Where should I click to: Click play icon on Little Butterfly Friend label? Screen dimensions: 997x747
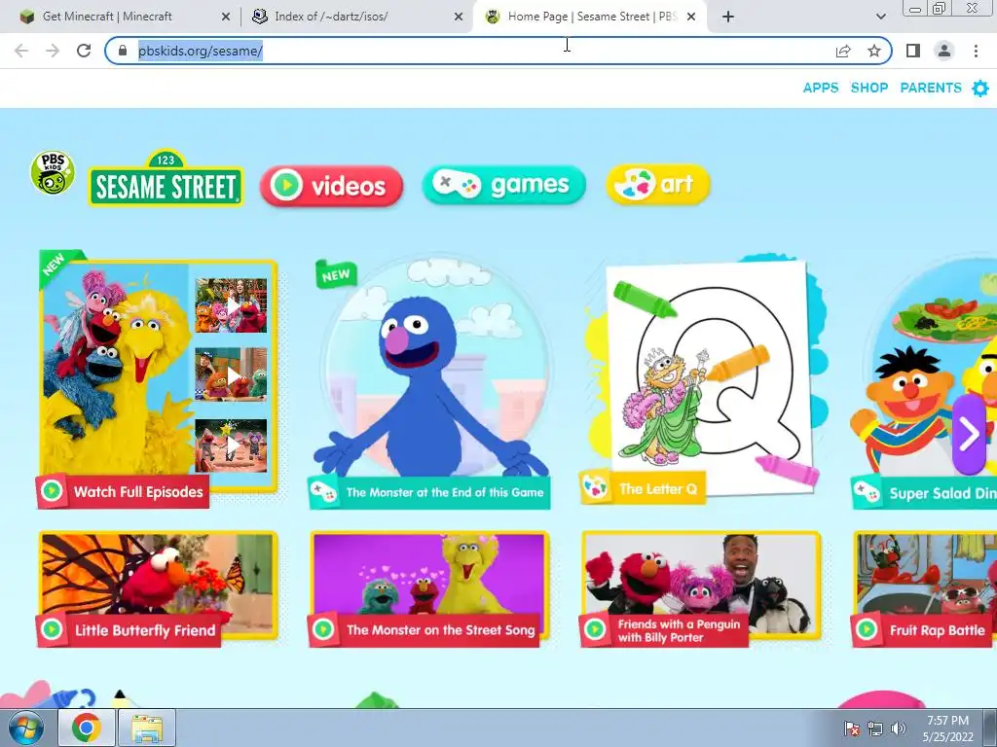(52, 629)
